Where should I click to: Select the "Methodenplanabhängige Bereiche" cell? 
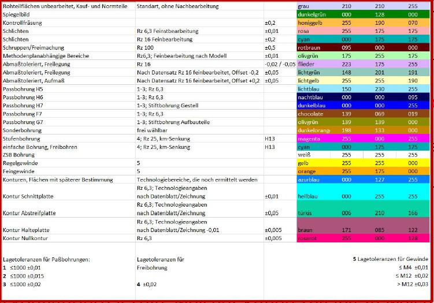tap(69, 56)
